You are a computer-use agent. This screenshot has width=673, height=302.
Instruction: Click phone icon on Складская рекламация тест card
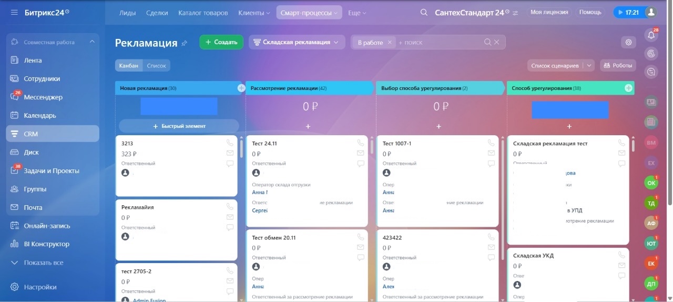(x=622, y=143)
